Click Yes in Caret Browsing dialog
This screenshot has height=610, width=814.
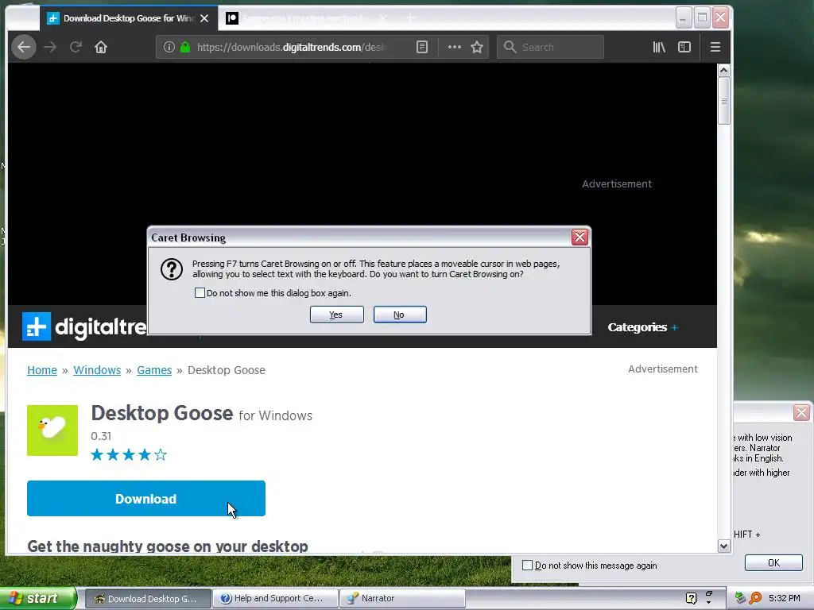[336, 315]
